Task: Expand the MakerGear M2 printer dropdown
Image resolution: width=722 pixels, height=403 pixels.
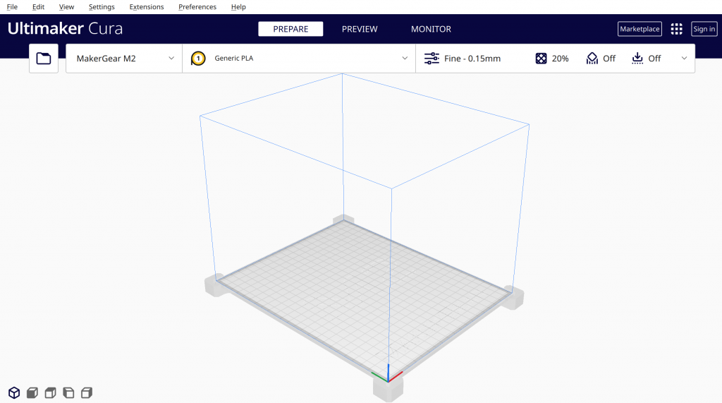Action: coord(171,59)
